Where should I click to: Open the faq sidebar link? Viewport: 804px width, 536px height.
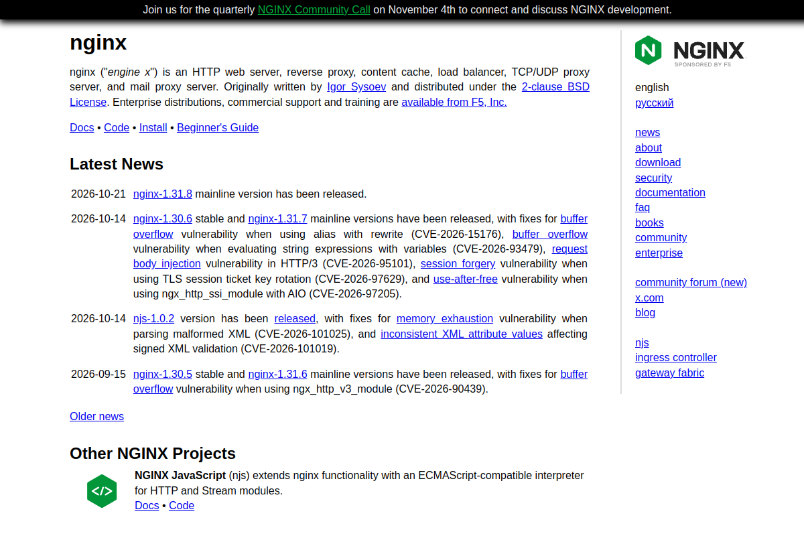pyautogui.click(x=643, y=207)
